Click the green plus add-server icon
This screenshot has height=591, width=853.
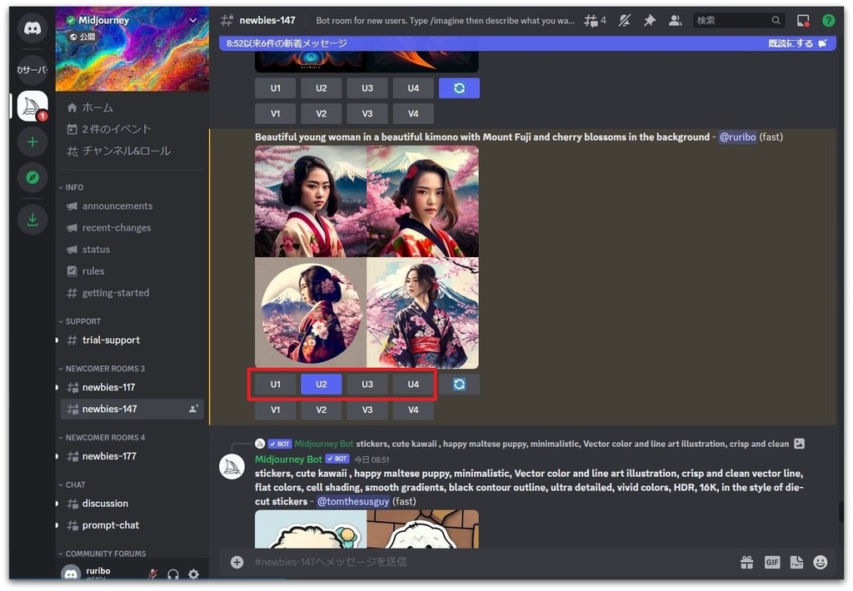32,142
